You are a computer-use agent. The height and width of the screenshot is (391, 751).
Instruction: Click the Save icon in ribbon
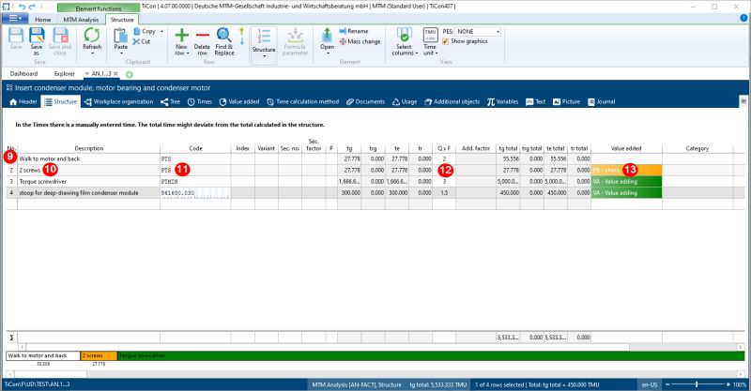[x=16, y=38]
